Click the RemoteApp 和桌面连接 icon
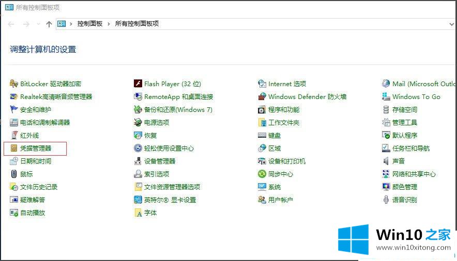Screen dimensions: 457x261 pyautogui.click(x=138, y=96)
